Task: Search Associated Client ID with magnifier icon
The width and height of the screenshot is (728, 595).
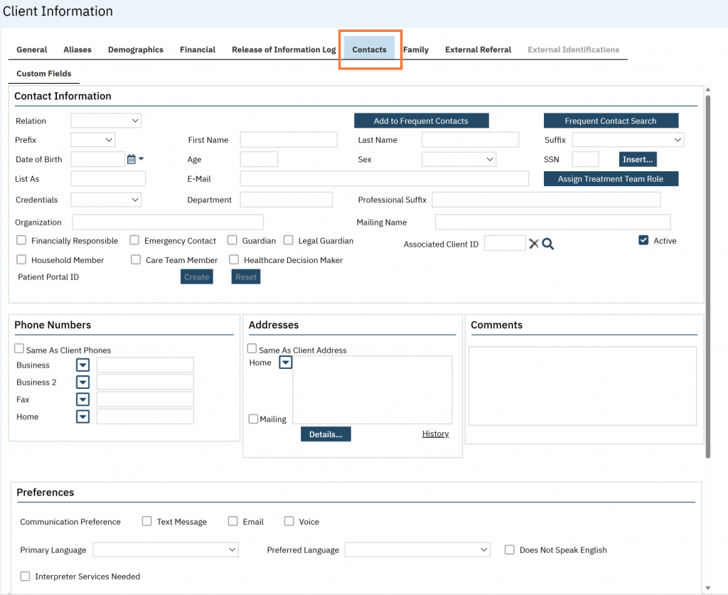Action: [x=548, y=244]
